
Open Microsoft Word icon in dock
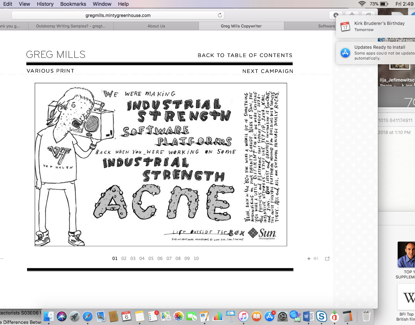coord(308,316)
